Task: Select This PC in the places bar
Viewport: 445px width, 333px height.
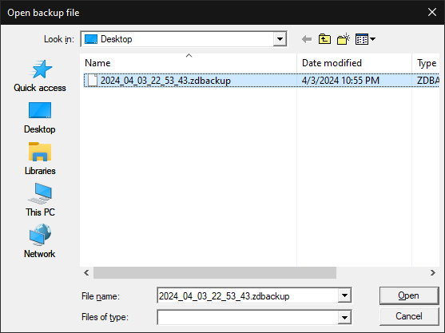Action: click(40, 200)
